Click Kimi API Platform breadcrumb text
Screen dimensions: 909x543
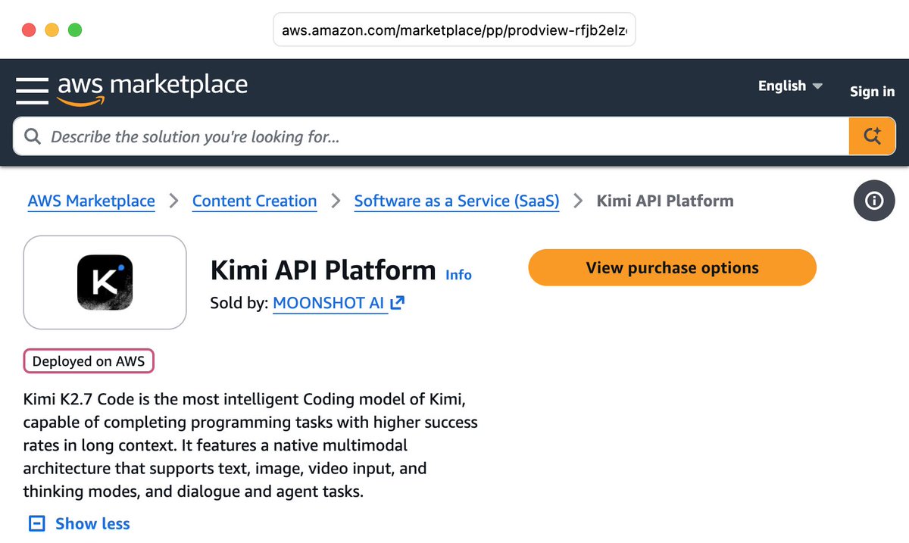point(665,201)
